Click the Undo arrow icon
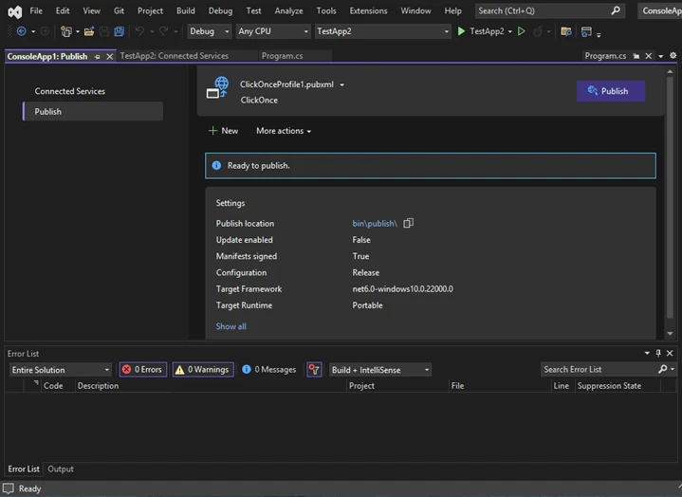Screen dimensions: 682x497 tap(139, 31)
